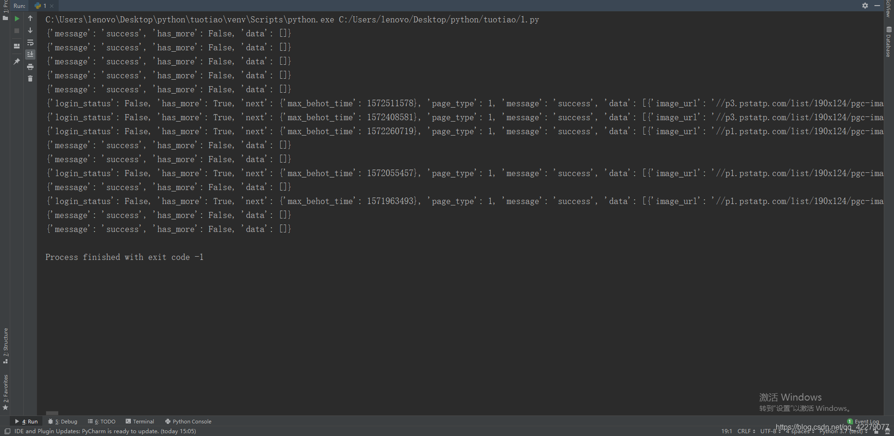This screenshot has height=436, width=894.
Task: Click the tool window quick-access icon
Action: tap(7, 431)
